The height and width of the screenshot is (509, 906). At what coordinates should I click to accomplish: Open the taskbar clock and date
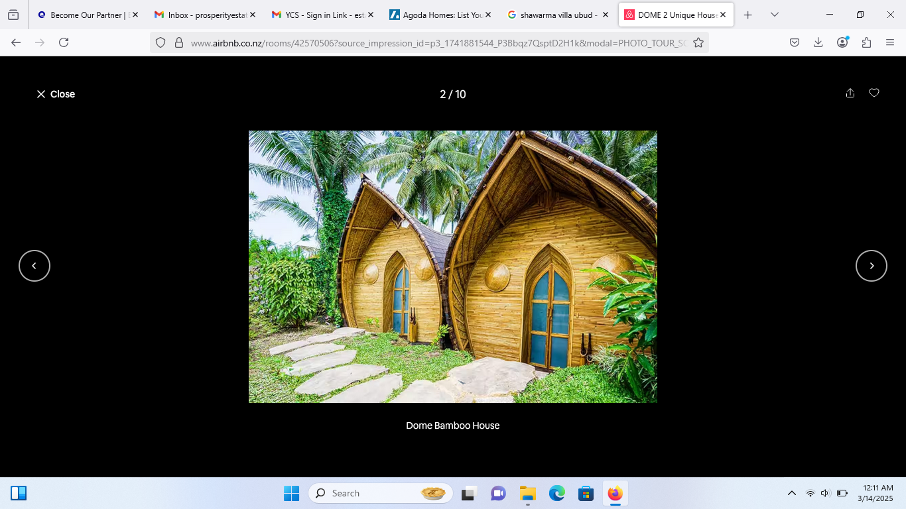[x=875, y=493]
